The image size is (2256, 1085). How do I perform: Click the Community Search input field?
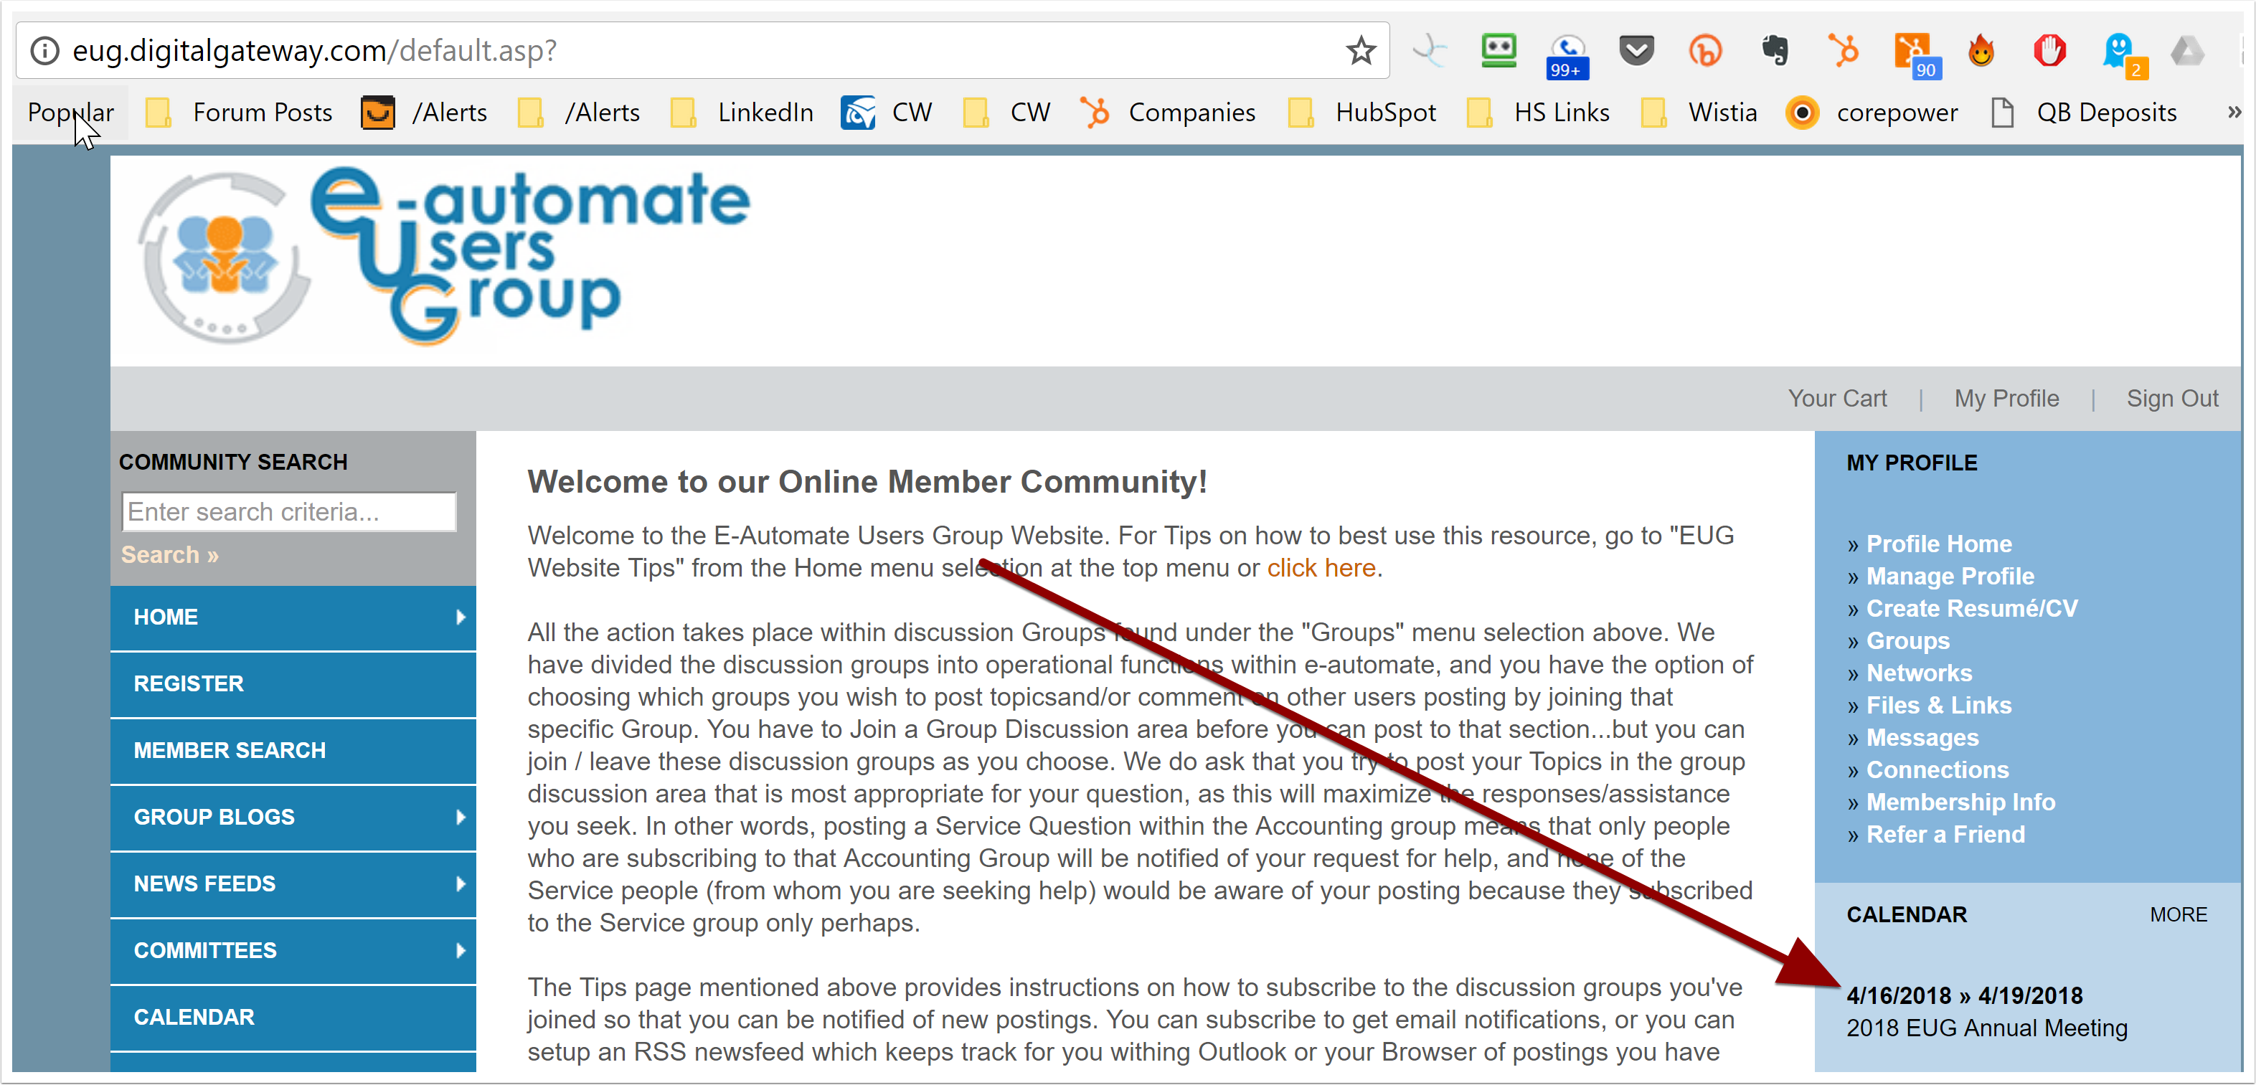[286, 513]
